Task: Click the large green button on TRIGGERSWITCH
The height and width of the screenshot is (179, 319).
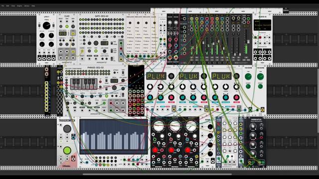Action: pyautogui.click(x=67, y=150)
